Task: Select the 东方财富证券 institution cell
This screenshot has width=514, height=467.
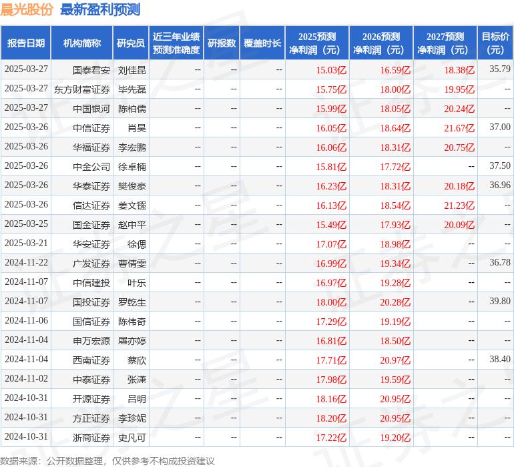Action: (x=82, y=89)
